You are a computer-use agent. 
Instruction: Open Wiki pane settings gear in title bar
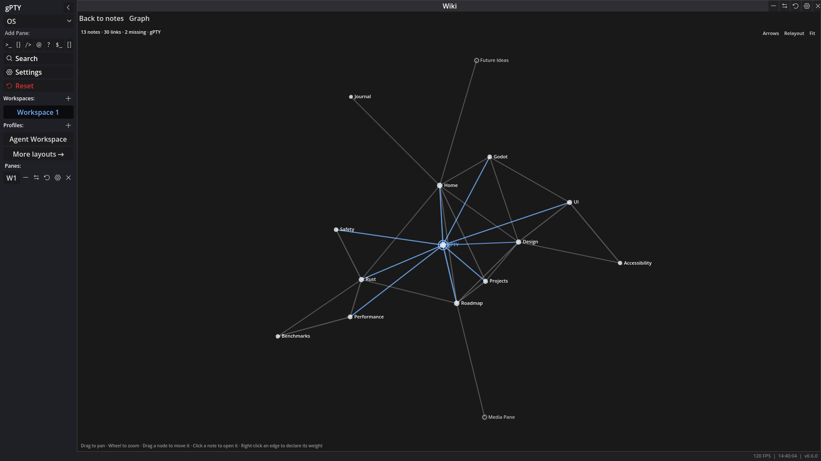[807, 6]
